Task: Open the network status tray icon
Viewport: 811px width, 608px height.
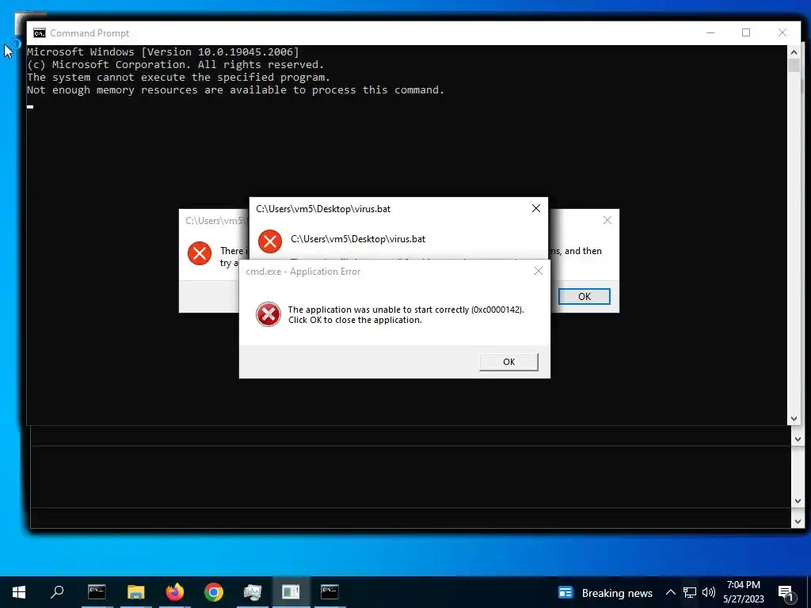Action: tap(690, 592)
